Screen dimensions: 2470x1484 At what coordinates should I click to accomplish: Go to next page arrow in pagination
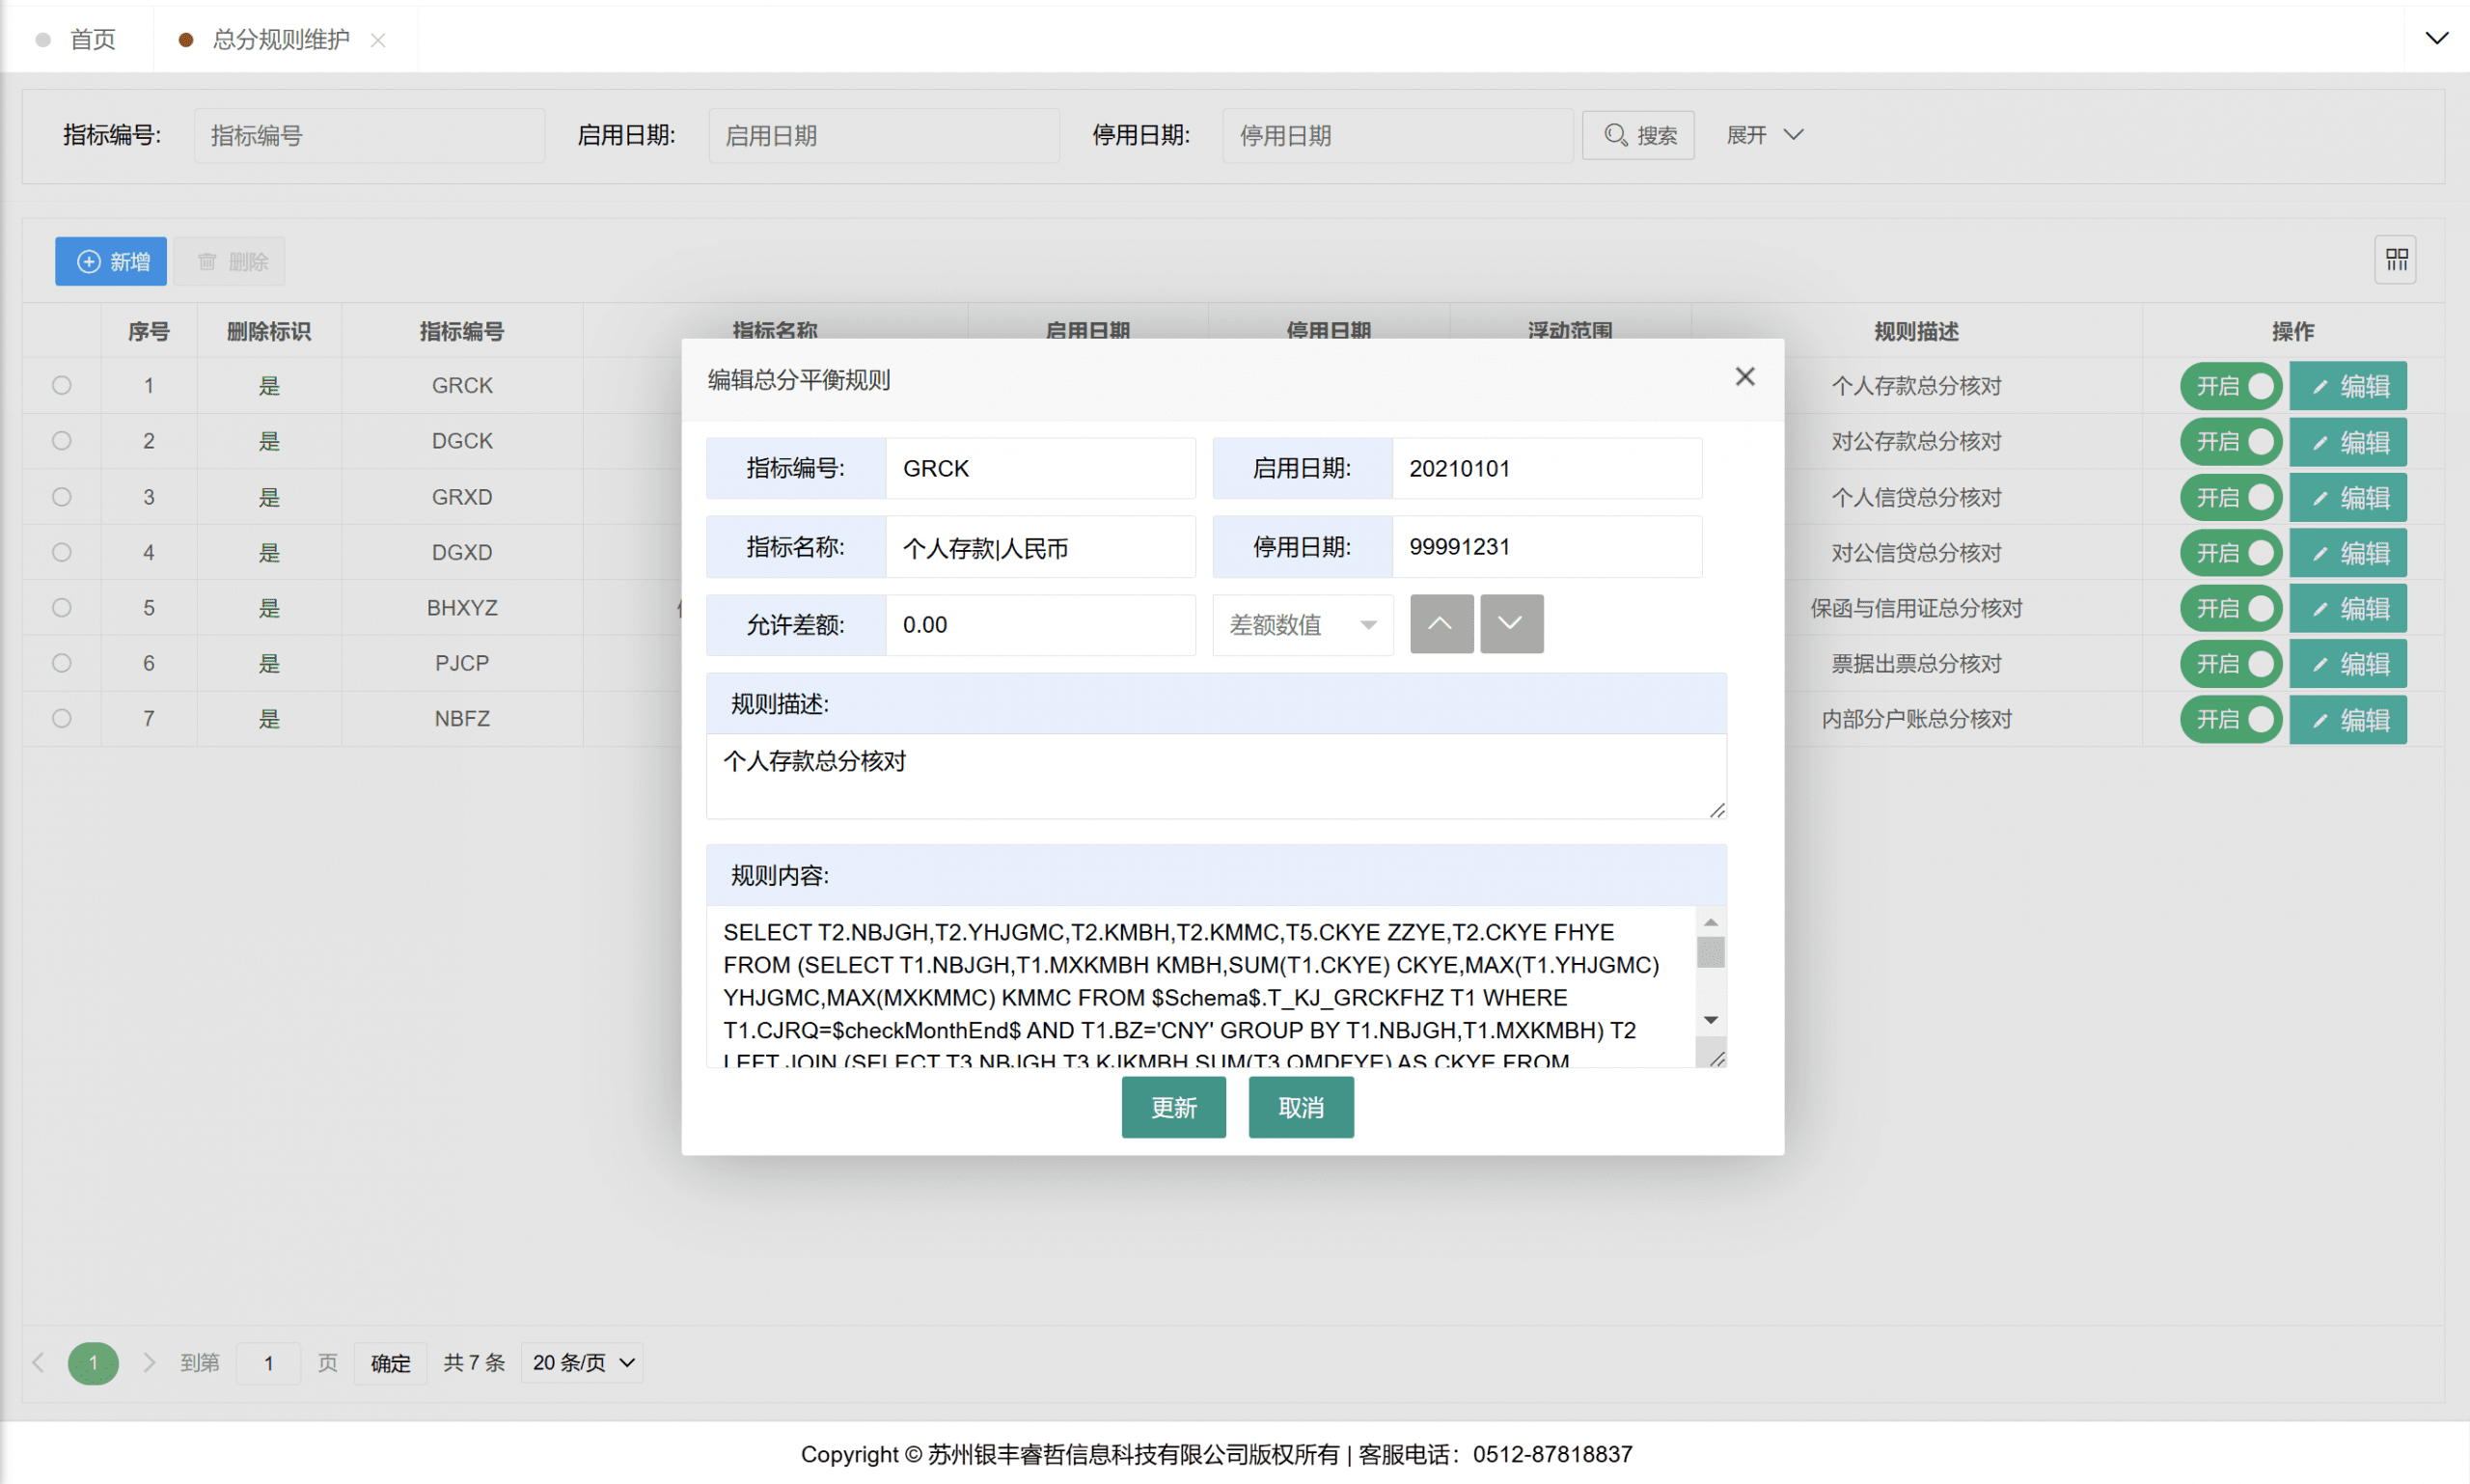pos(149,1362)
